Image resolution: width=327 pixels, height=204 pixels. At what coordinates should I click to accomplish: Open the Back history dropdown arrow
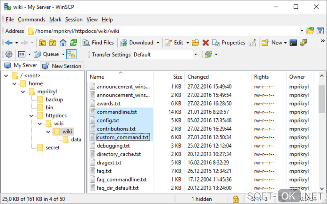tap(16, 43)
